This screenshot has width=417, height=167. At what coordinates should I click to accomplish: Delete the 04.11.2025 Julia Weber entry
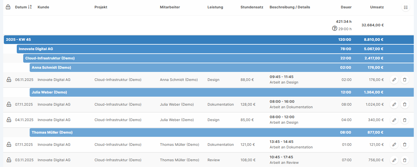click(405, 120)
